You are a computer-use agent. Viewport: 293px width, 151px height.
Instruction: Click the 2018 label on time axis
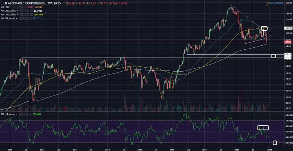237,149
